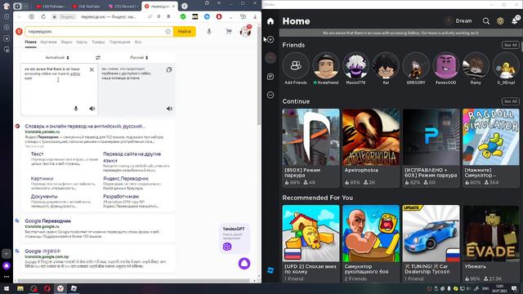The image size is (523, 294).
Task: Listen to the English source text
Action: click(x=92, y=109)
